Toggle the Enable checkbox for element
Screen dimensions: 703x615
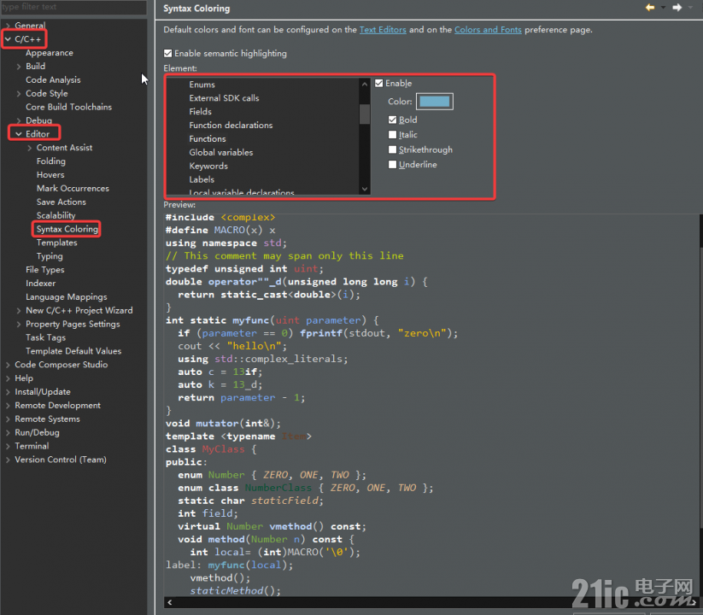tap(379, 84)
